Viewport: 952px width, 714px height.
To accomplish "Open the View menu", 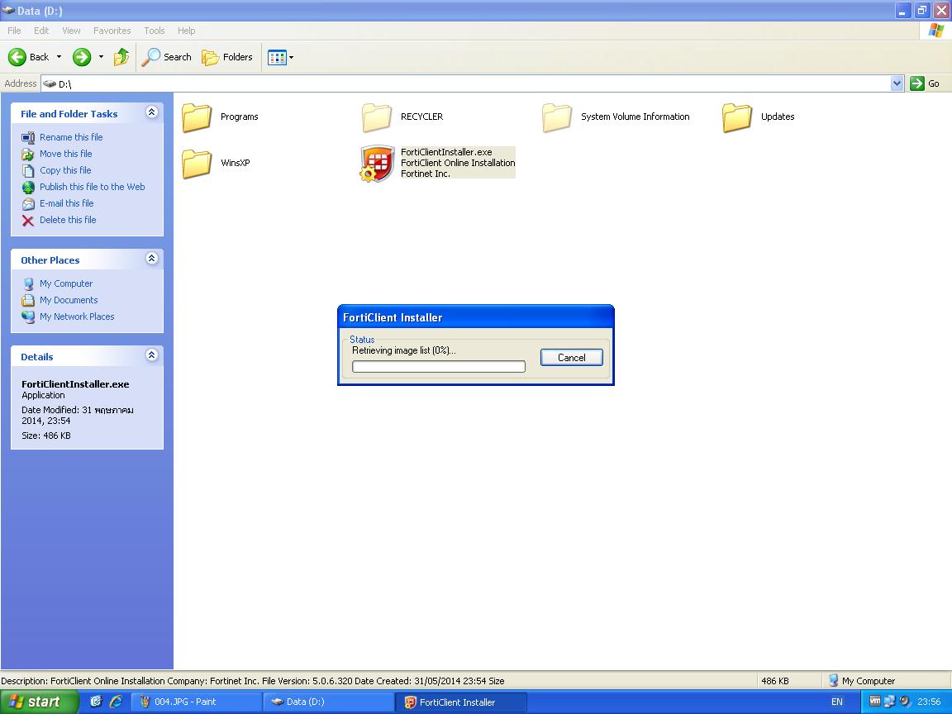I will (71, 31).
